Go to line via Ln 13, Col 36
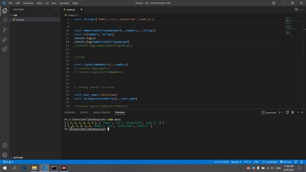 [x=221, y=162]
